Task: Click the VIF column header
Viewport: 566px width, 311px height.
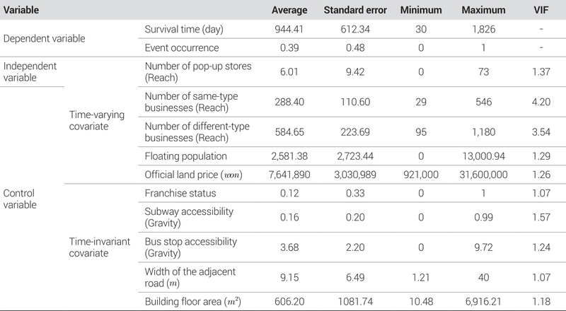Action: point(538,12)
